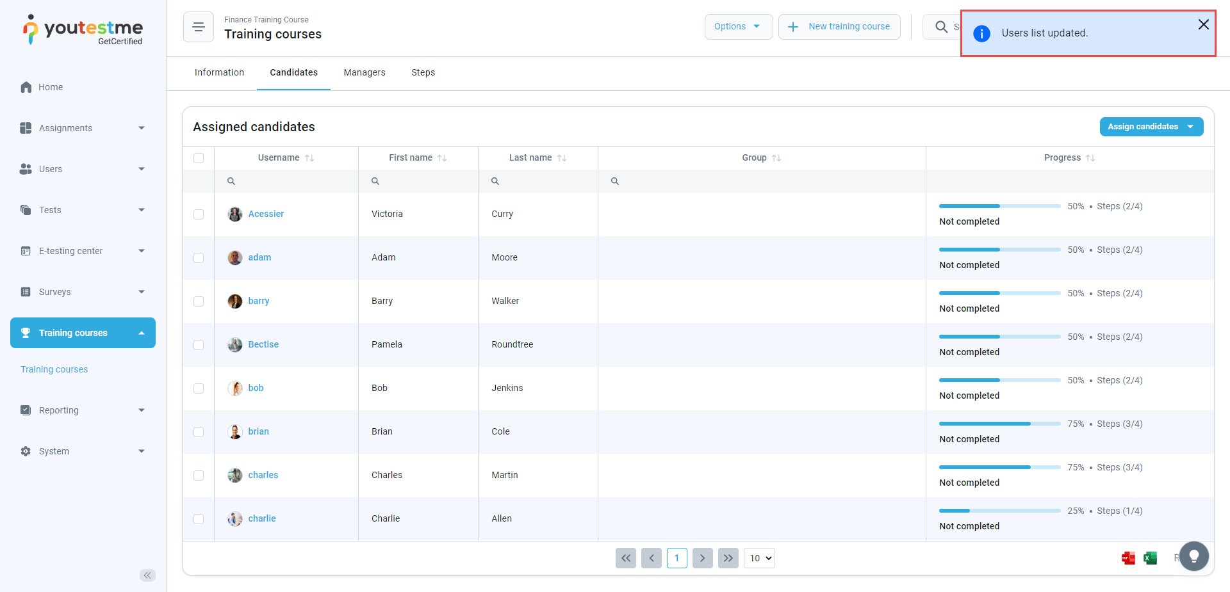The image size is (1230, 592).
Task: Open the rows-per-page dropdown showing 10
Action: tap(759, 558)
